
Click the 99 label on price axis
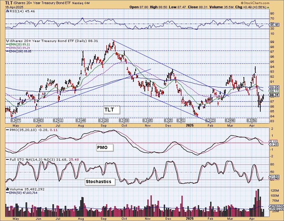click(272, 42)
